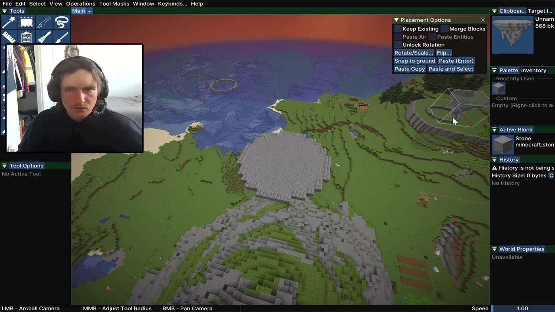Click the 'No Active Tool' text
Image resolution: width=555 pixels, height=312 pixels.
tap(21, 174)
